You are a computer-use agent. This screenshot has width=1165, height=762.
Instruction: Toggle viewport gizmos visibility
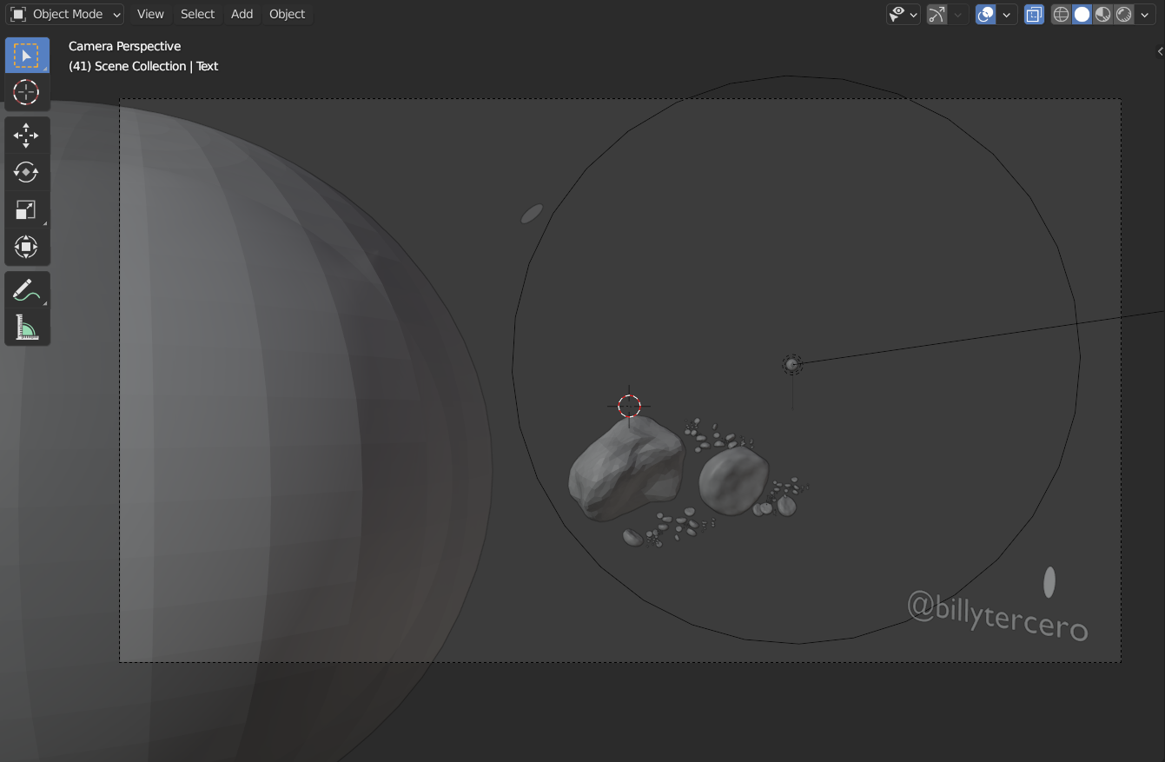[x=937, y=14]
